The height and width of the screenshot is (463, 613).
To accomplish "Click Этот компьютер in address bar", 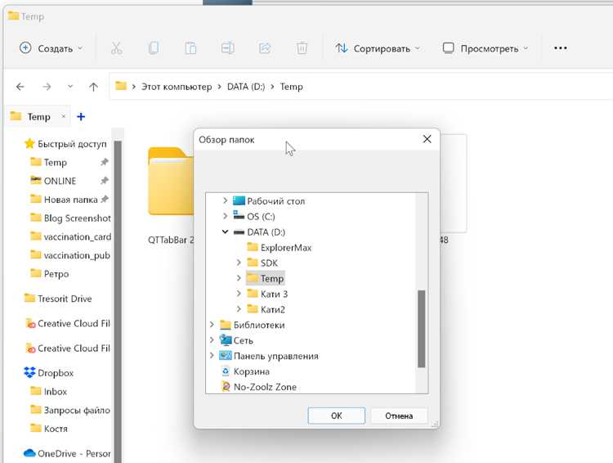I will point(177,87).
